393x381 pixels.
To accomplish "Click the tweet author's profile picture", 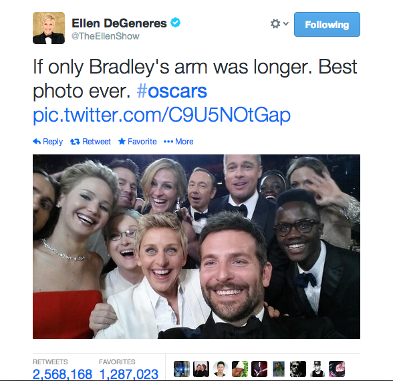I will pos(49,28).
